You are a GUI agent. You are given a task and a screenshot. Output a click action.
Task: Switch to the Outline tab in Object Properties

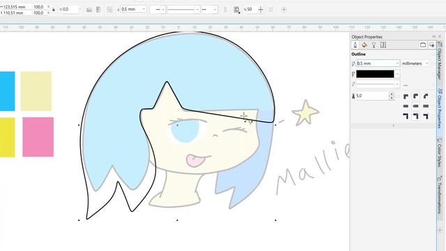(355, 45)
